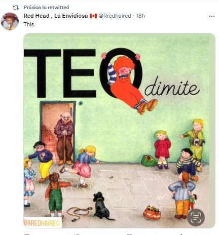219x235 pixels.
Task: Click the girl in the red dress
Action: [x=163, y=149]
